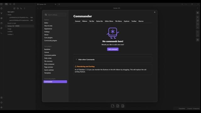Open the vault switcher icon at ribbon bottom
This screenshot has height=113, width=201.
coord(1,98)
